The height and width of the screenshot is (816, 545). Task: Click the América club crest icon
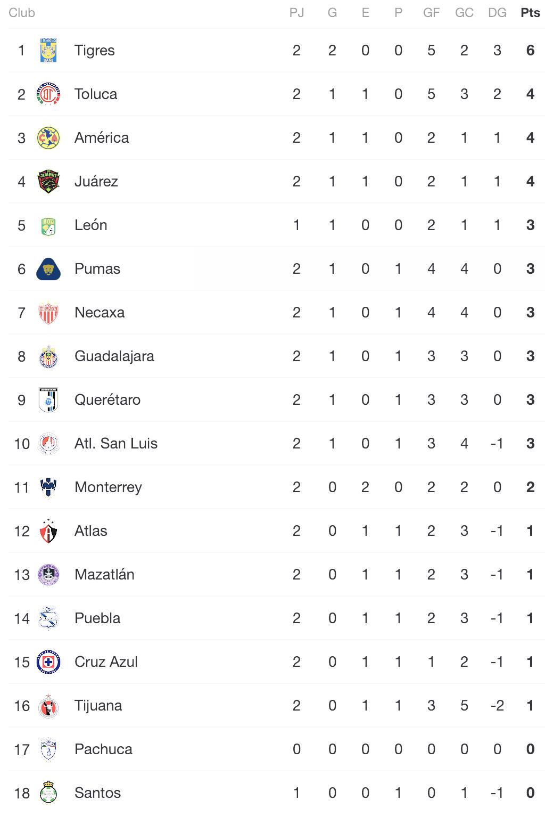pos(48,138)
